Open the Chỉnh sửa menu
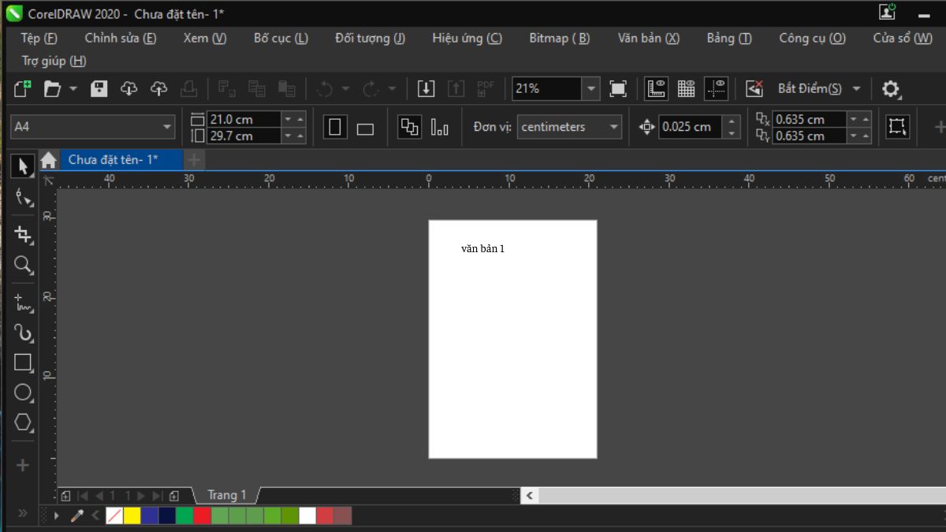The width and height of the screenshot is (946, 532). coord(121,38)
